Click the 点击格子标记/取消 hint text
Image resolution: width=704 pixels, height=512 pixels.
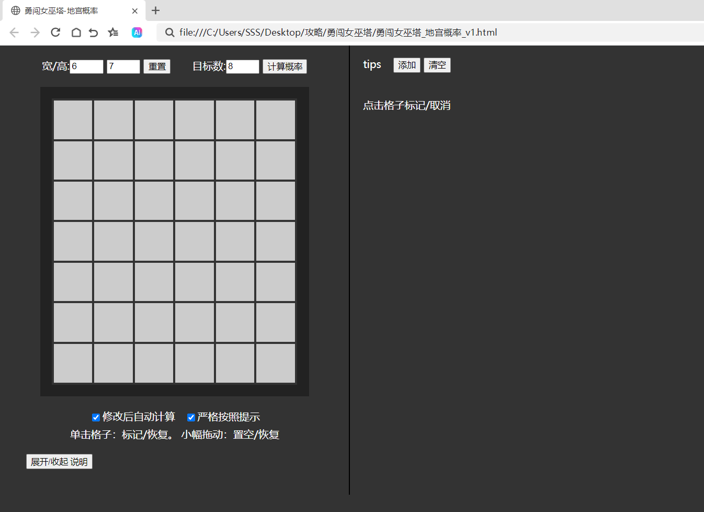coord(407,106)
